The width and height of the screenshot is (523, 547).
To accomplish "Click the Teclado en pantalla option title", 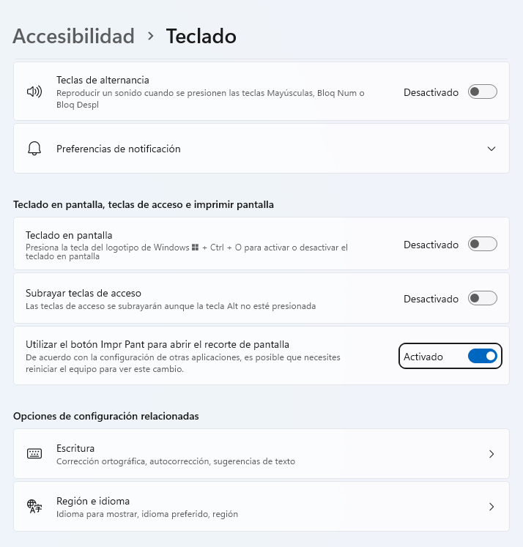I will 69,235.
